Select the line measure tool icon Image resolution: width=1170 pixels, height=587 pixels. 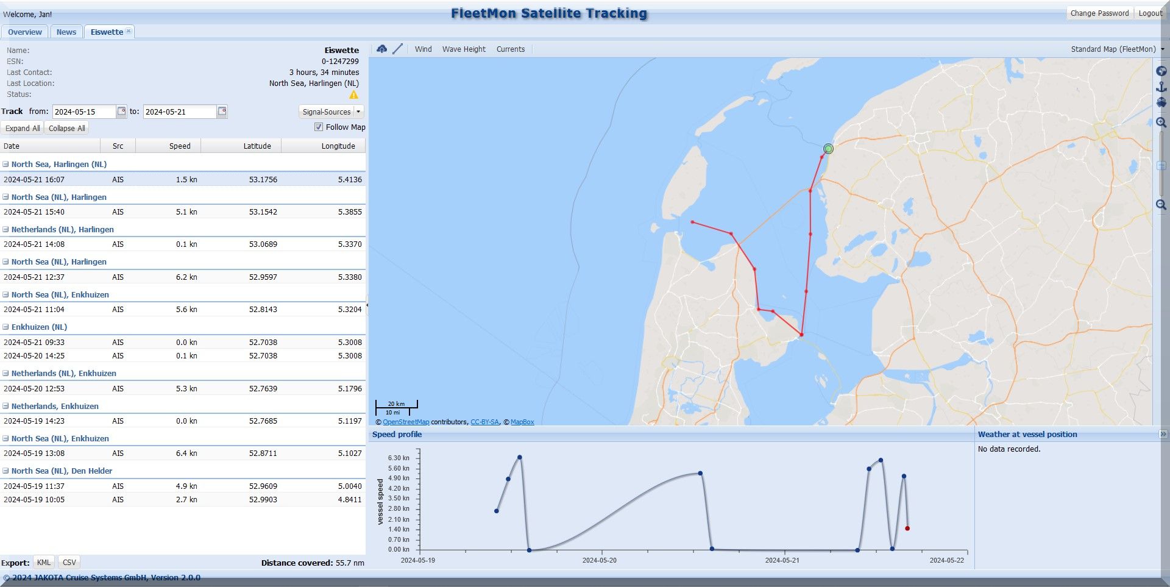tap(398, 49)
